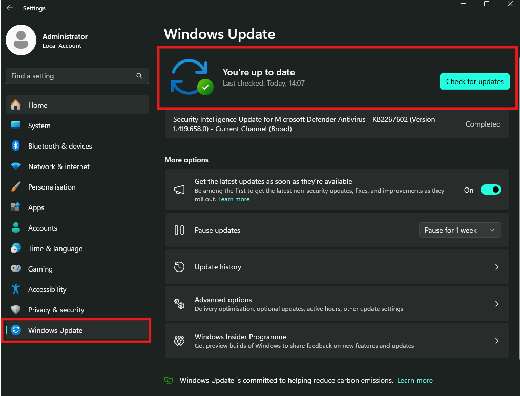
Task: Click the Administrator profile avatar
Action: [x=21, y=40]
